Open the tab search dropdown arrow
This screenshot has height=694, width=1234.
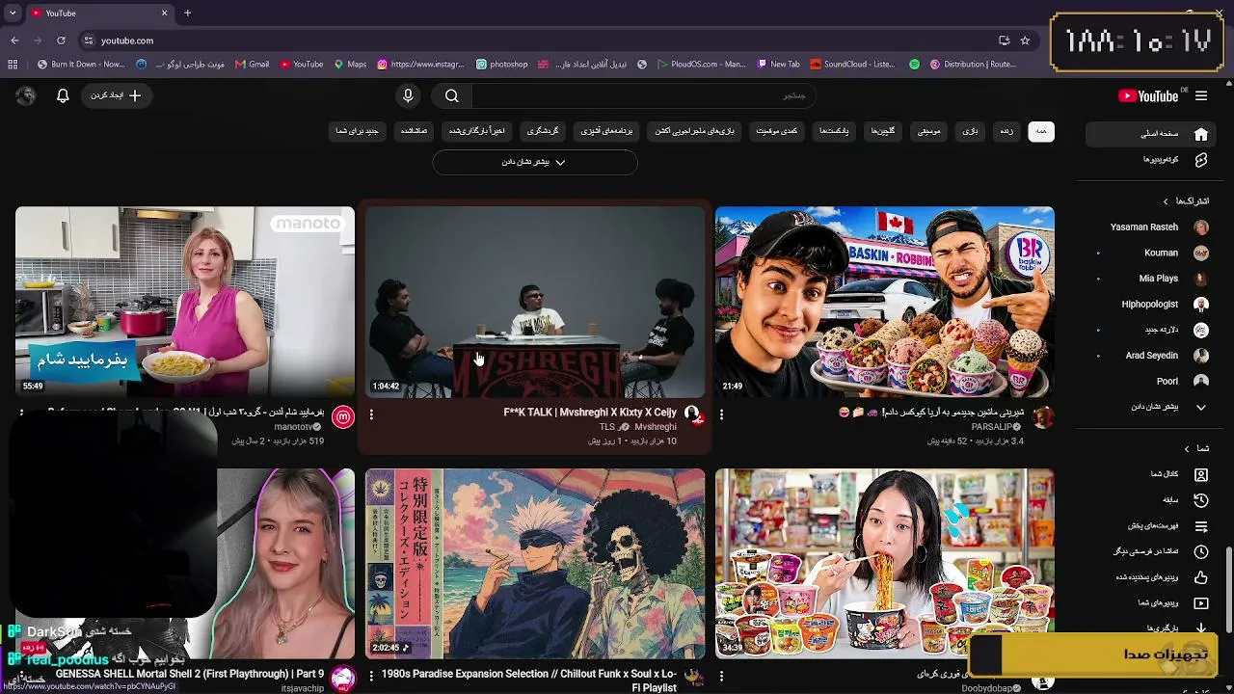click(13, 13)
